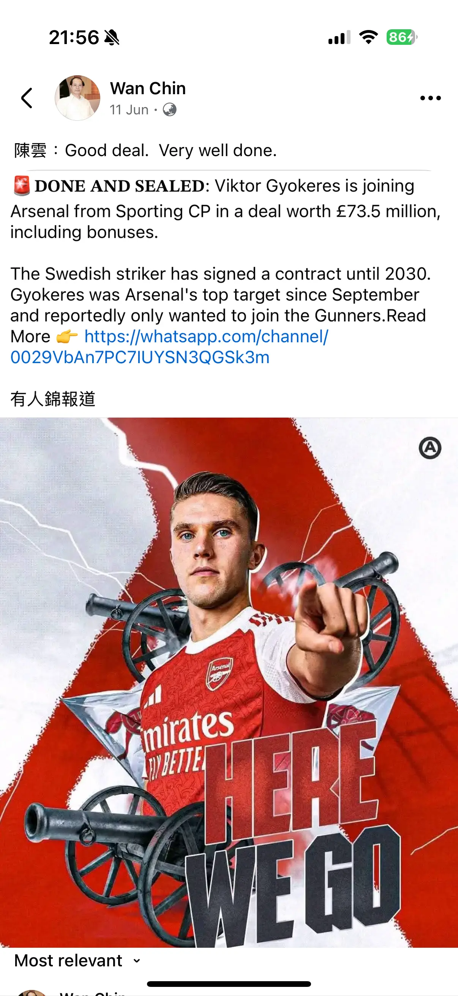Tap the battery indicator in status bar

pyautogui.click(x=402, y=37)
